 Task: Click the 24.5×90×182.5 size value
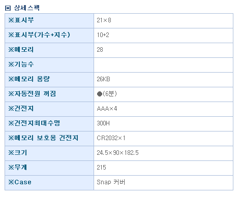pyautogui.click(x=117, y=153)
